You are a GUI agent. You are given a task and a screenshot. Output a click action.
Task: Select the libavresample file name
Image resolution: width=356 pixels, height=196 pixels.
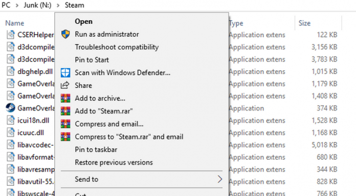click(x=36, y=169)
